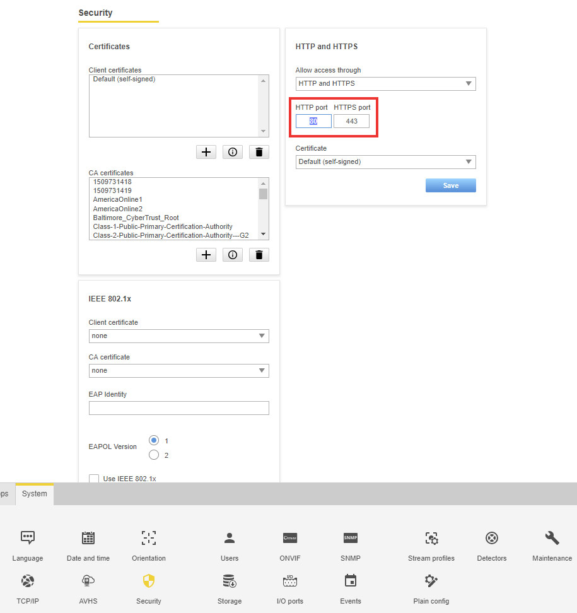
Task: Click the Maintenance wrench icon
Action: pyautogui.click(x=552, y=539)
